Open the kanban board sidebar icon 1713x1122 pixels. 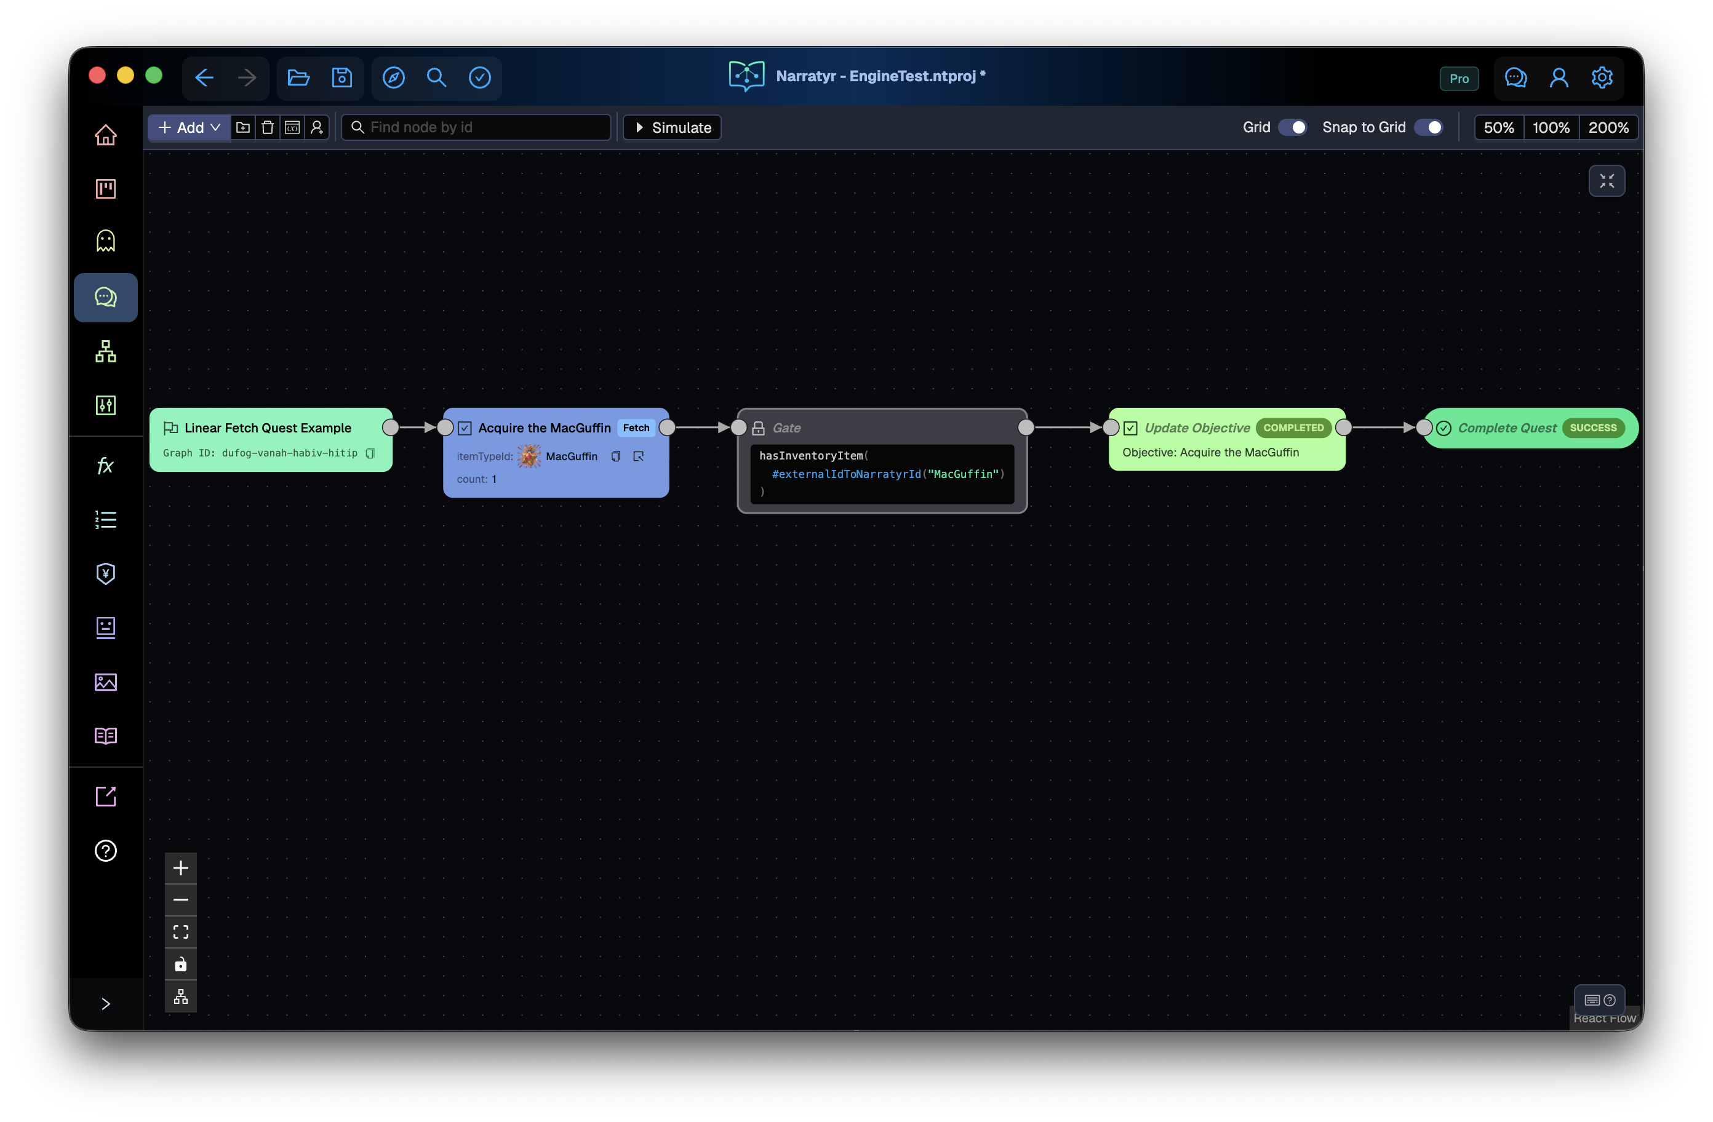coord(106,189)
